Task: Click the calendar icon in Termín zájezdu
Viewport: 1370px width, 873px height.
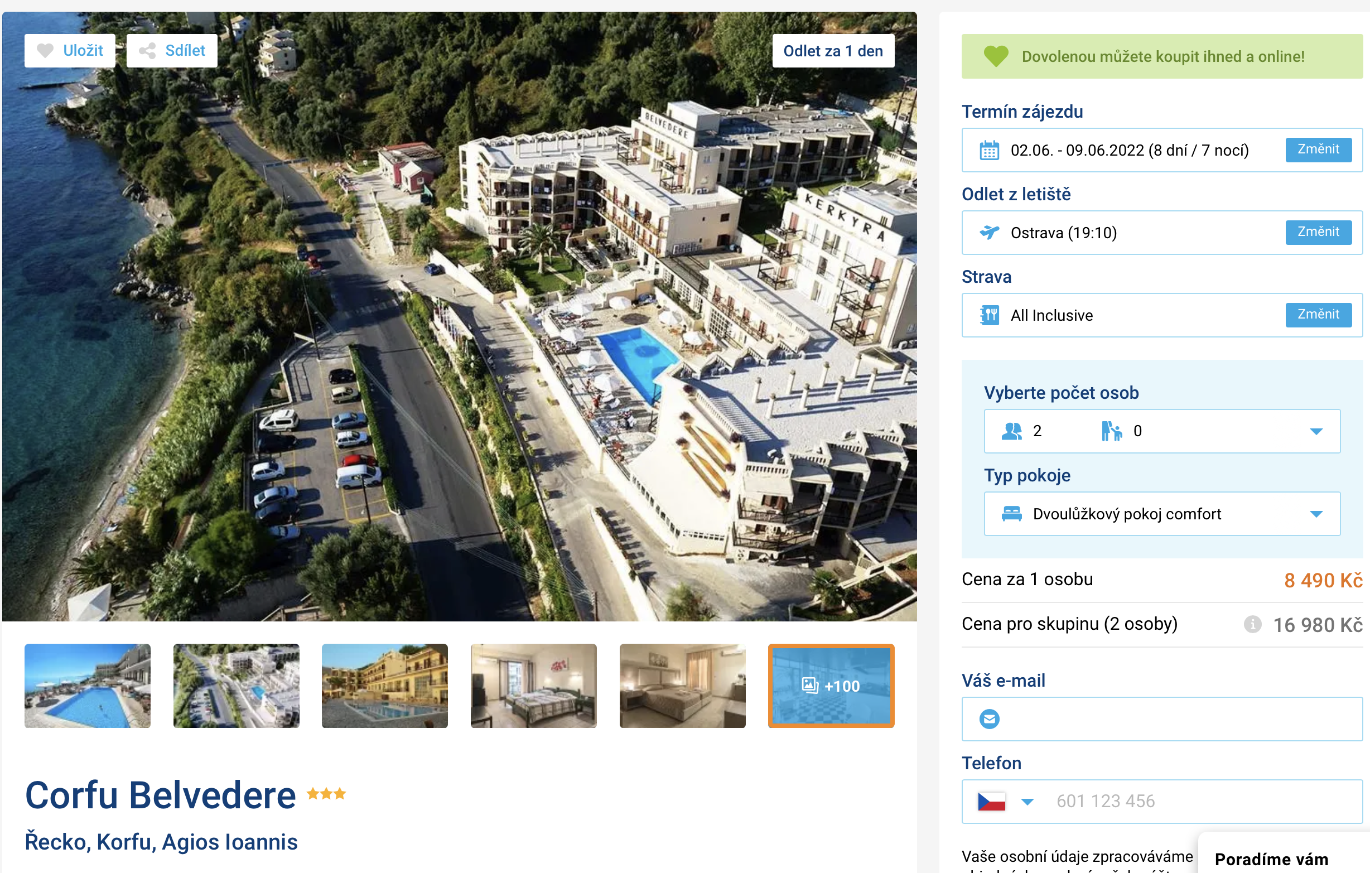Action: 989,150
